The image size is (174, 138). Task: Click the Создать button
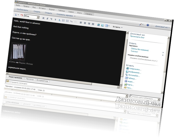click(x=37, y=11)
